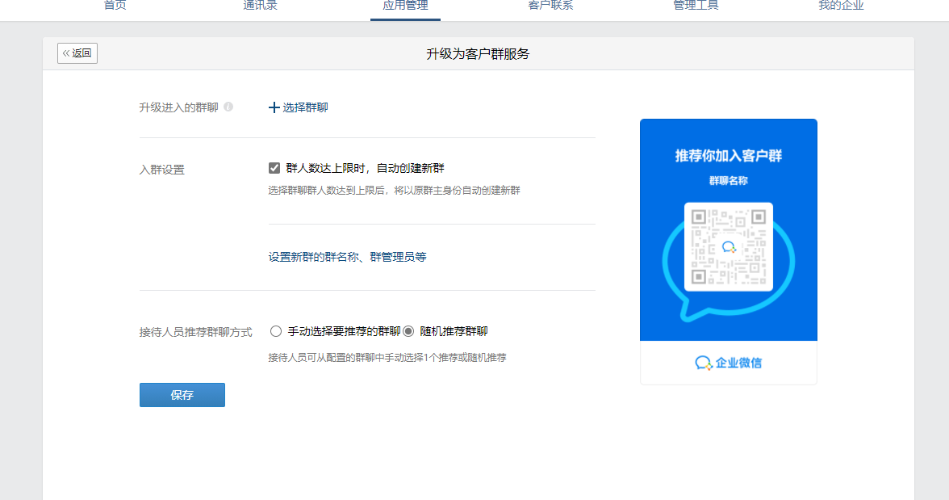
Task: Click the 群聊名称 text in preview
Action: 729,181
